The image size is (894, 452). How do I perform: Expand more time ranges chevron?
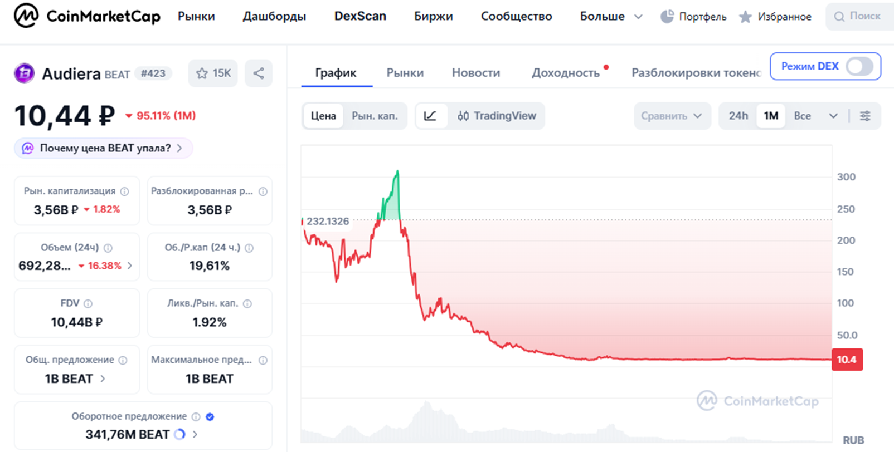[x=833, y=116]
